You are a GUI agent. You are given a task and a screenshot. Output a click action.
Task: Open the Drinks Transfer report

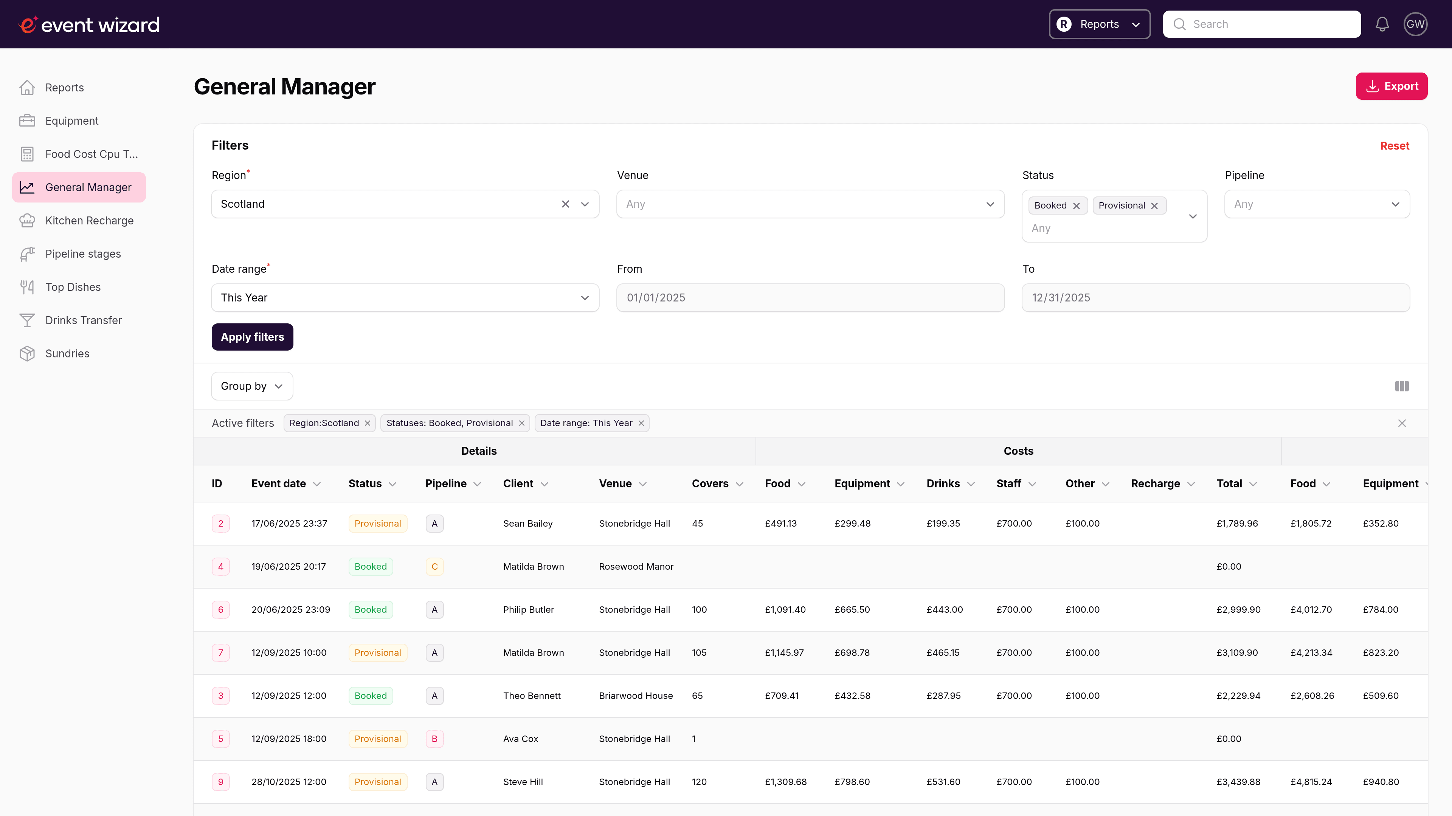pyautogui.click(x=84, y=320)
